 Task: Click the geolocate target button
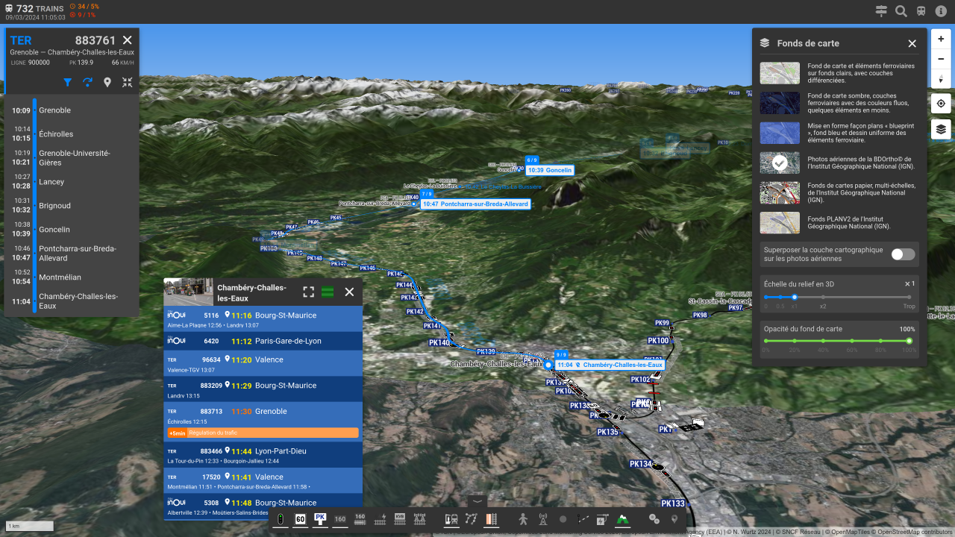coord(941,104)
